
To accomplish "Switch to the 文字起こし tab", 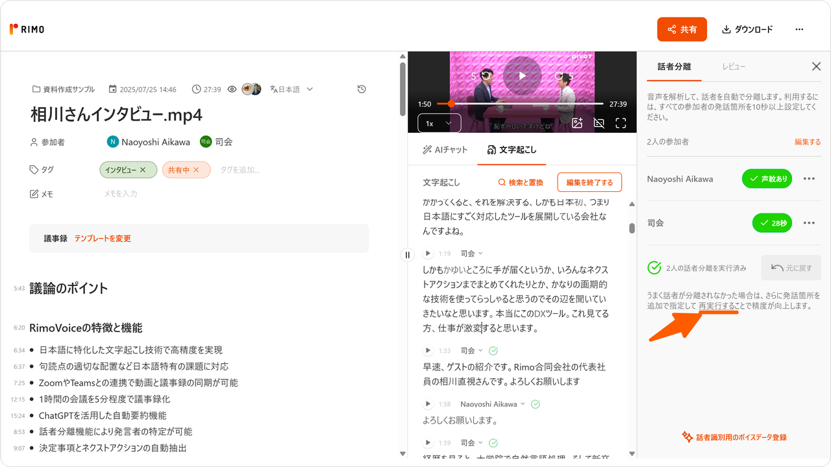I will (512, 150).
